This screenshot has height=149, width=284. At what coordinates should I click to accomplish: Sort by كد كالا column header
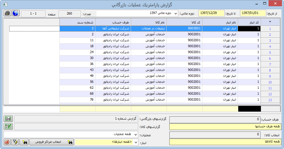[184, 22]
